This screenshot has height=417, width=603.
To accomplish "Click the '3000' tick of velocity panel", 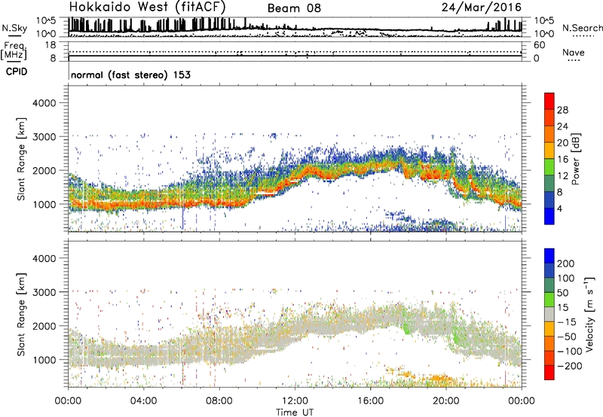I will click(44, 292).
